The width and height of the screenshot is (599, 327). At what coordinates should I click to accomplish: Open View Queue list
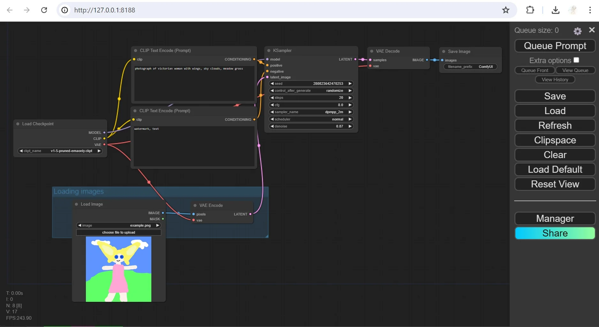575,70
